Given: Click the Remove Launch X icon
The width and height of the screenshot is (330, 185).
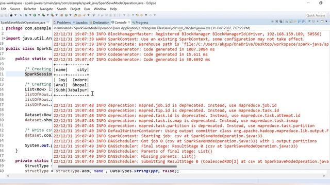Looking at the screenshot, I should click(x=277, y=22).
